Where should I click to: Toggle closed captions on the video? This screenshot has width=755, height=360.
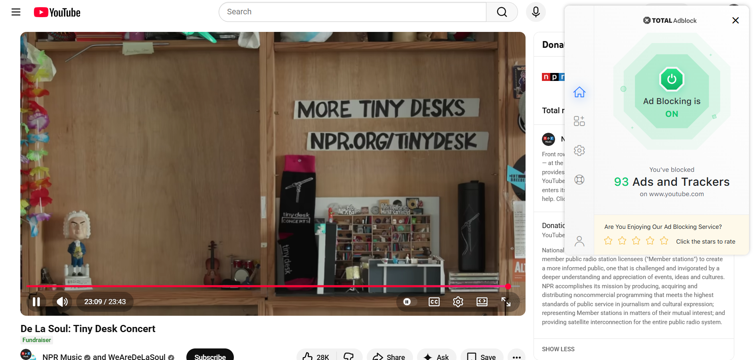coord(434,302)
